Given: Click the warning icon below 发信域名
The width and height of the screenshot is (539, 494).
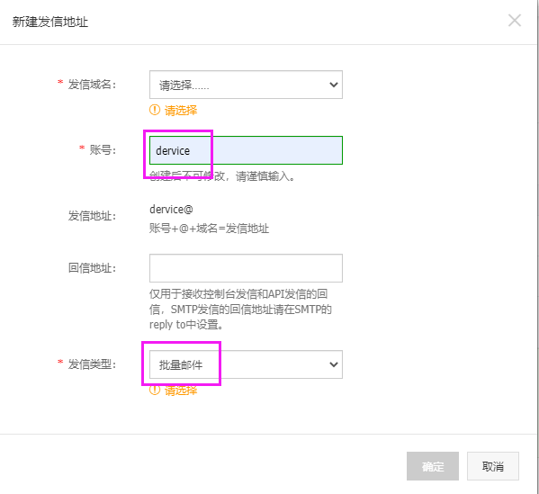Looking at the screenshot, I should click(155, 110).
